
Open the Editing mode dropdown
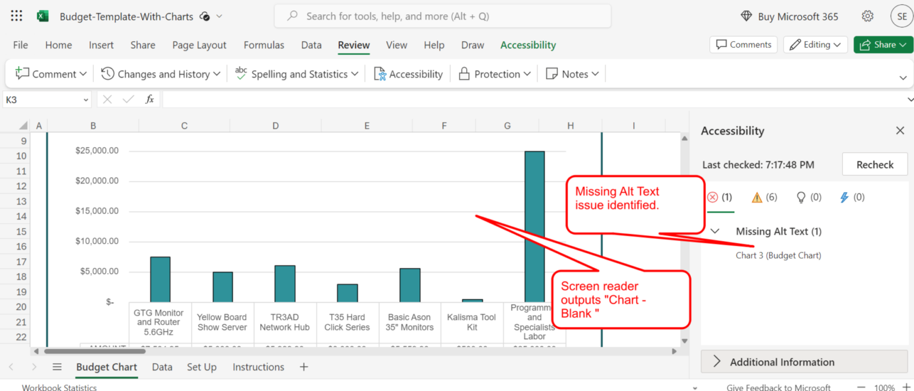click(x=815, y=45)
